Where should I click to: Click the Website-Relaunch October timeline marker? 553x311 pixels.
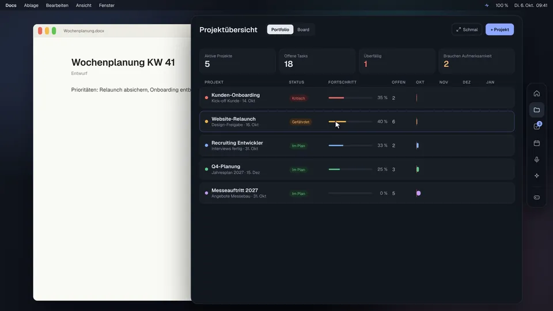click(x=417, y=122)
